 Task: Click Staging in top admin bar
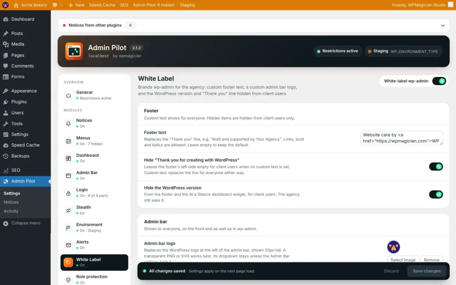pos(187,5)
